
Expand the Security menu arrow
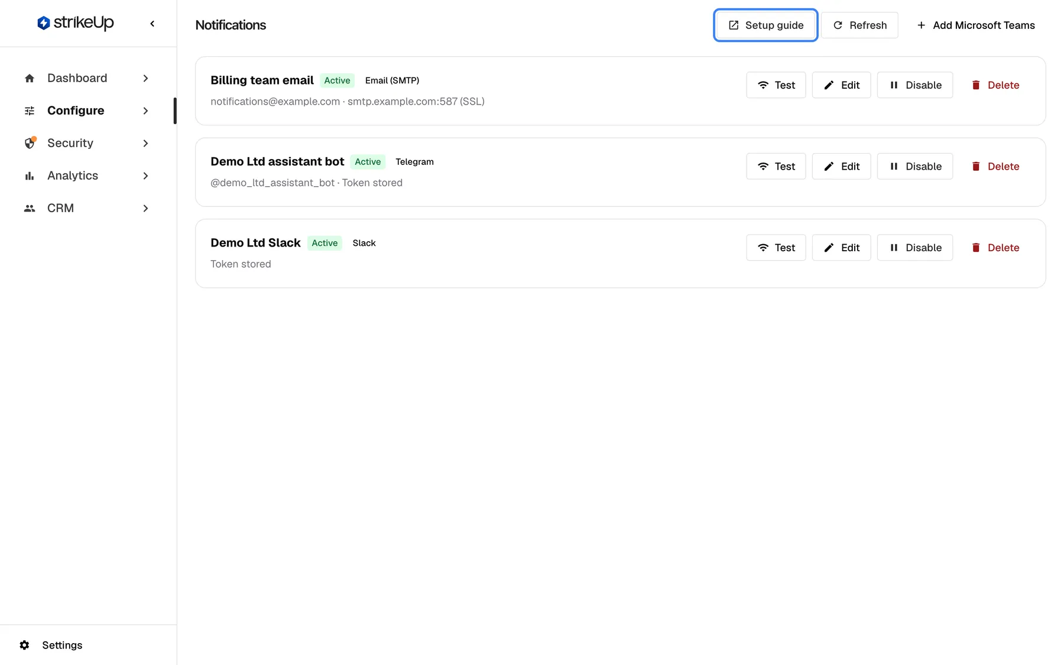[x=145, y=143]
